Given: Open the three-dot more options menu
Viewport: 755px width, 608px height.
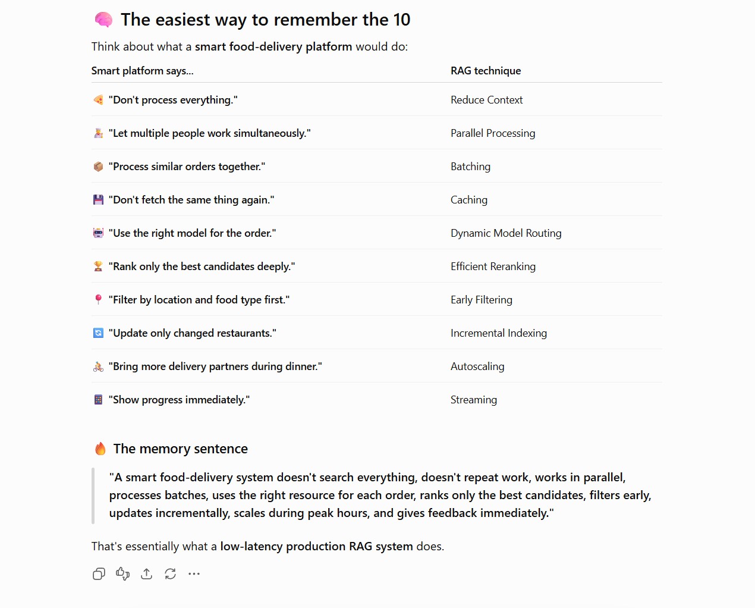Looking at the screenshot, I should pyautogui.click(x=194, y=574).
